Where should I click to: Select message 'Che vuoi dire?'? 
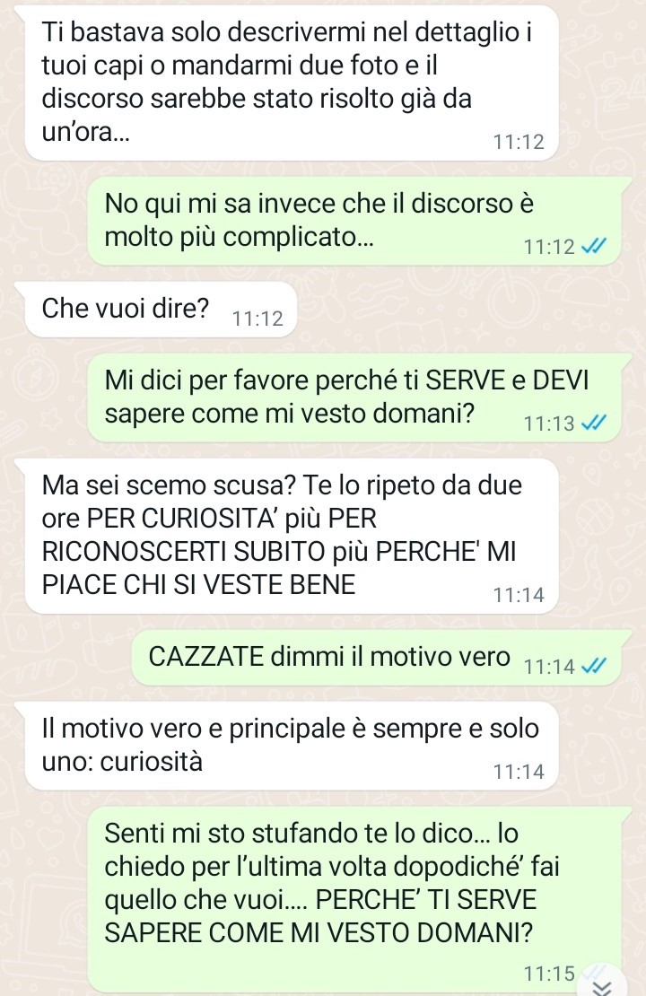161,310
